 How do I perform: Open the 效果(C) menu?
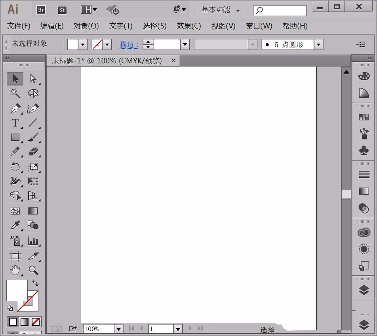coord(189,26)
